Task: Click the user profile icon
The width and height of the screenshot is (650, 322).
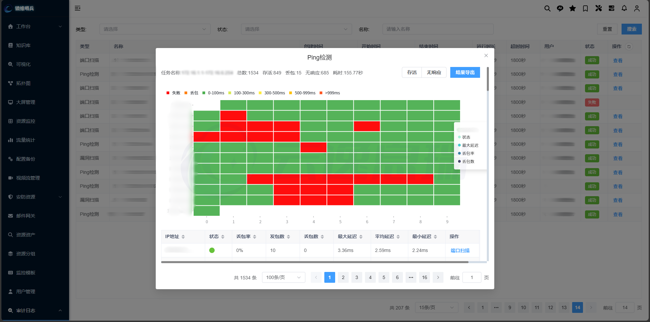Action: tap(637, 8)
